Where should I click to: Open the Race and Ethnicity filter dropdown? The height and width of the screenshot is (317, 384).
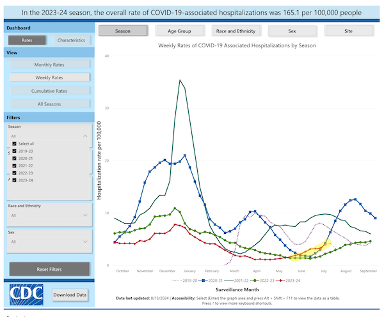point(48,215)
